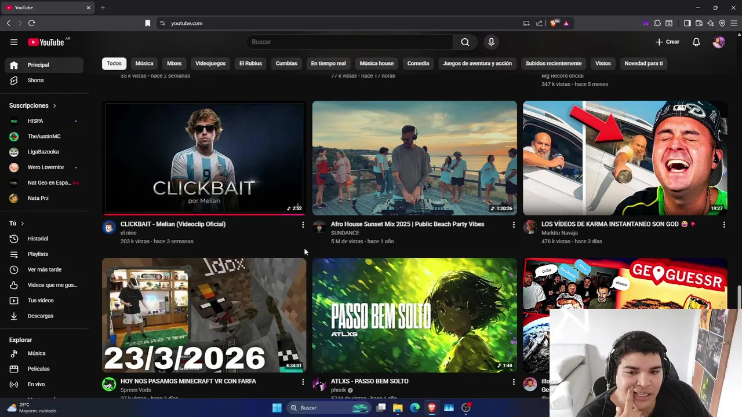Open the SUNDANCE channel name link

click(345, 233)
